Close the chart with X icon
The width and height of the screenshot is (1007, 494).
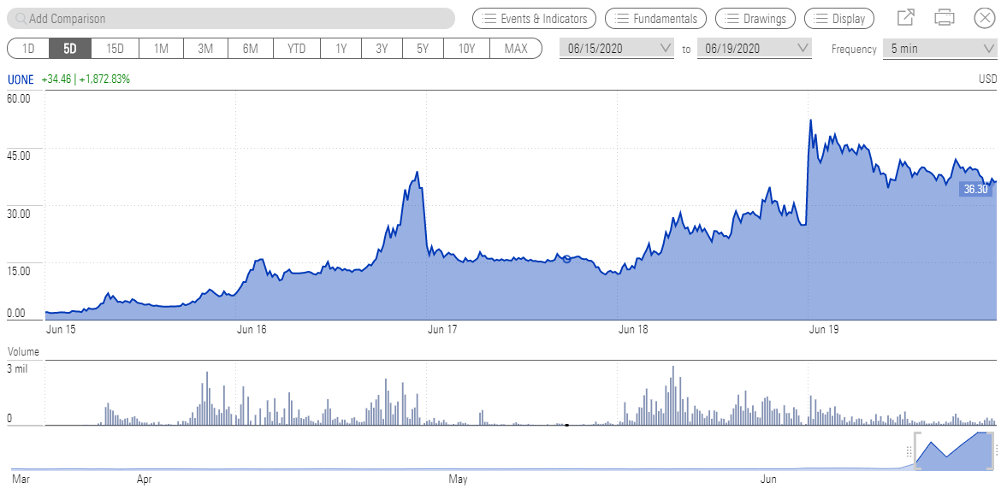pos(985,18)
